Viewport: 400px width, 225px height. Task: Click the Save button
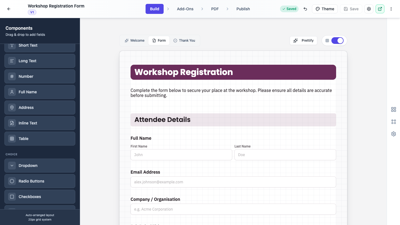[x=351, y=9]
